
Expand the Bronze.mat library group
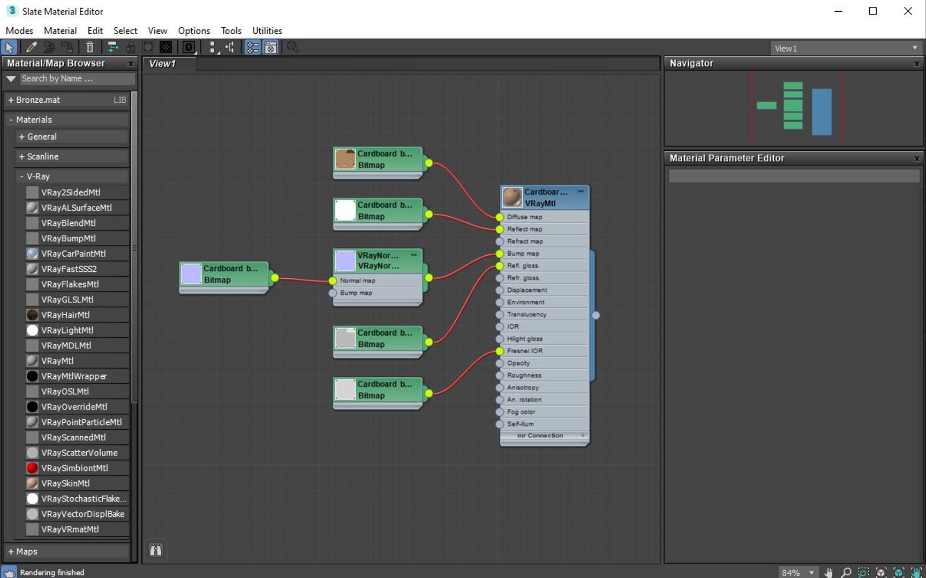67,100
